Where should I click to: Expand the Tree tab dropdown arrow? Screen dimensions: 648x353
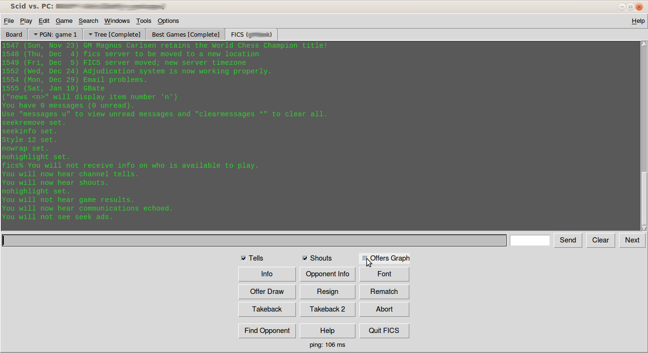click(90, 34)
